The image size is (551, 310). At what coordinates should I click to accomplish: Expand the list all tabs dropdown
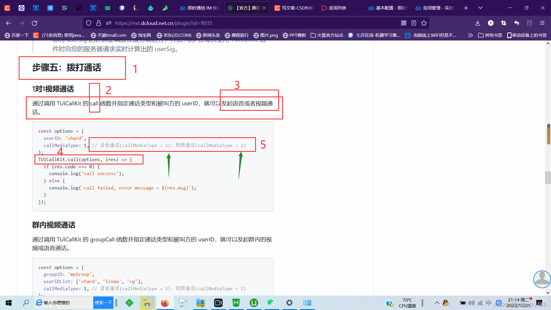tap(480, 8)
